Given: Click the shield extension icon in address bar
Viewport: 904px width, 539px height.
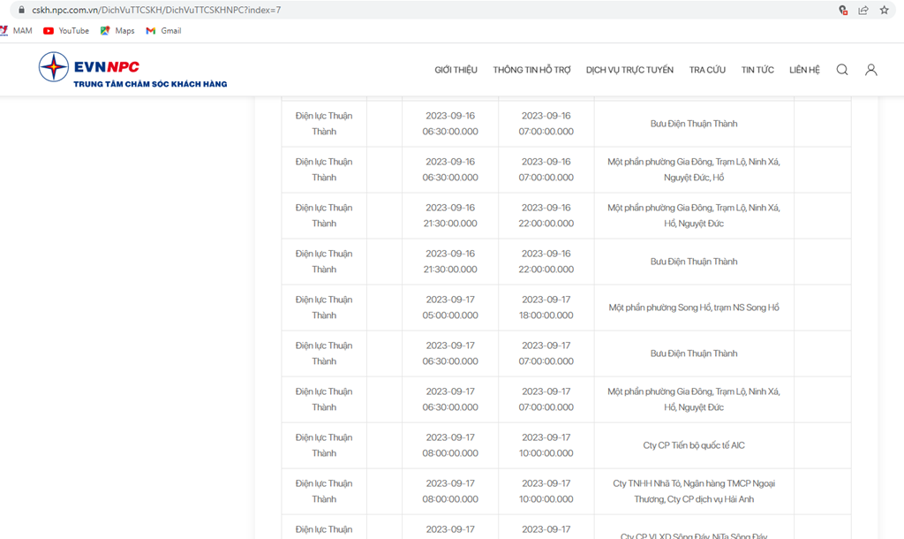Looking at the screenshot, I should [x=843, y=10].
